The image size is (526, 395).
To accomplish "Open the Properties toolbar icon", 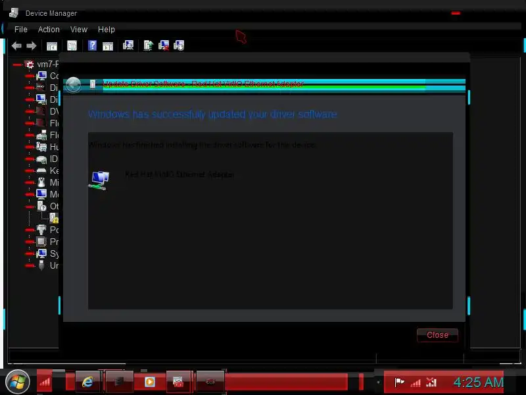I will pyautogui.click(x=72, y=45).
